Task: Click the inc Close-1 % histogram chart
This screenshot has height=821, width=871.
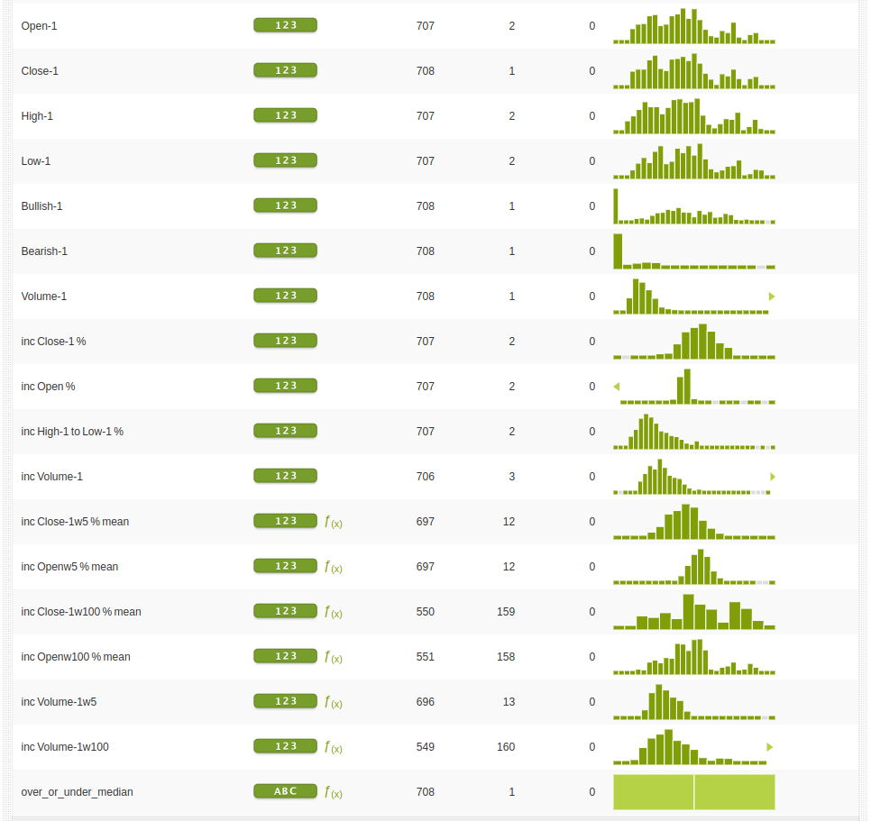Action: 693,342
